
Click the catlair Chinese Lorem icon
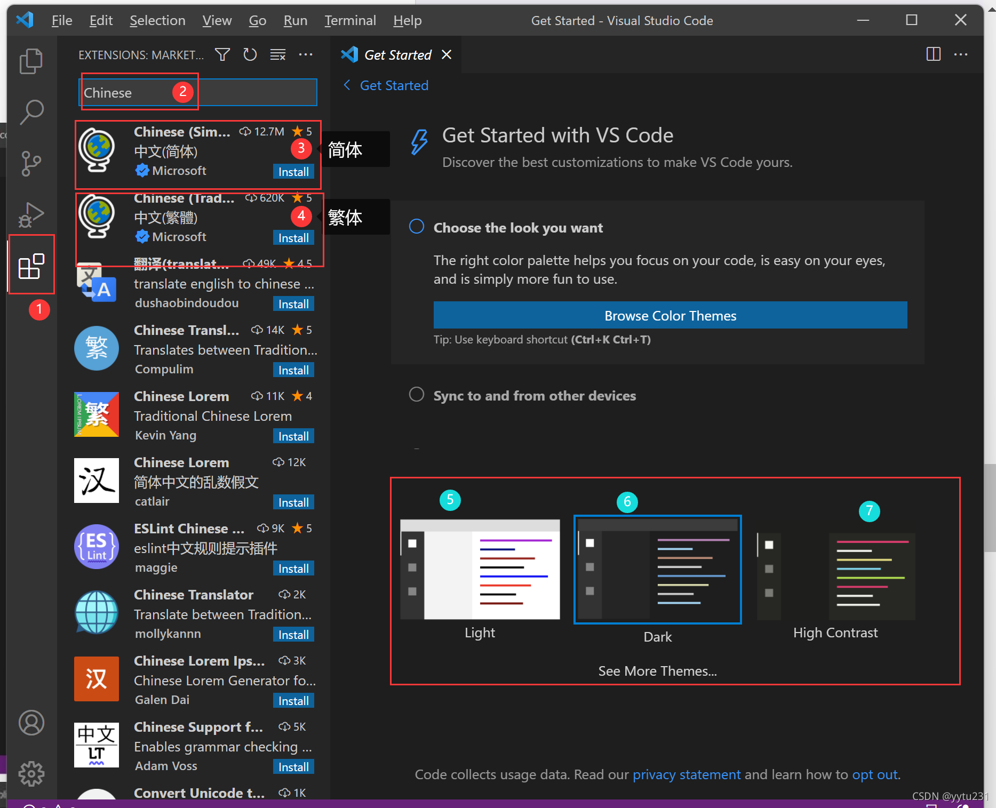[97, 481]
